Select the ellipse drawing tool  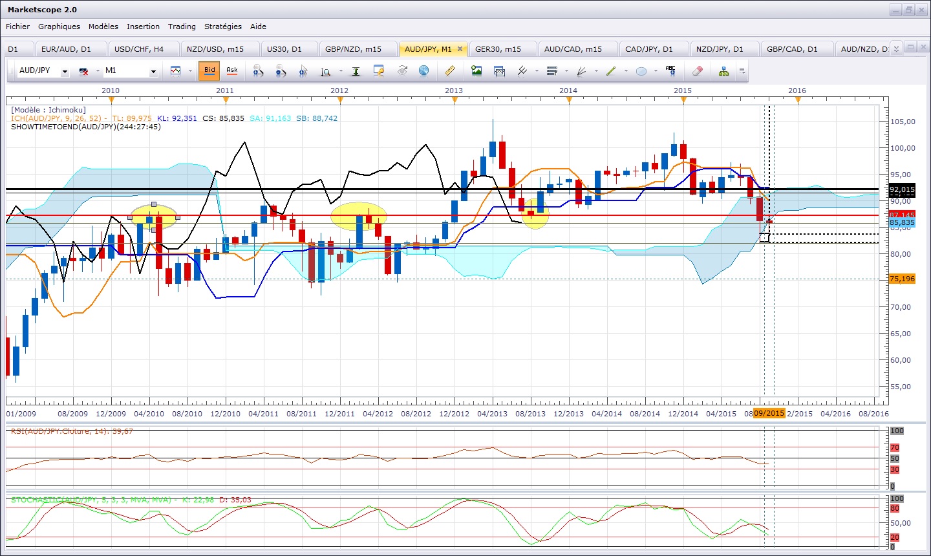click(641, 71)
